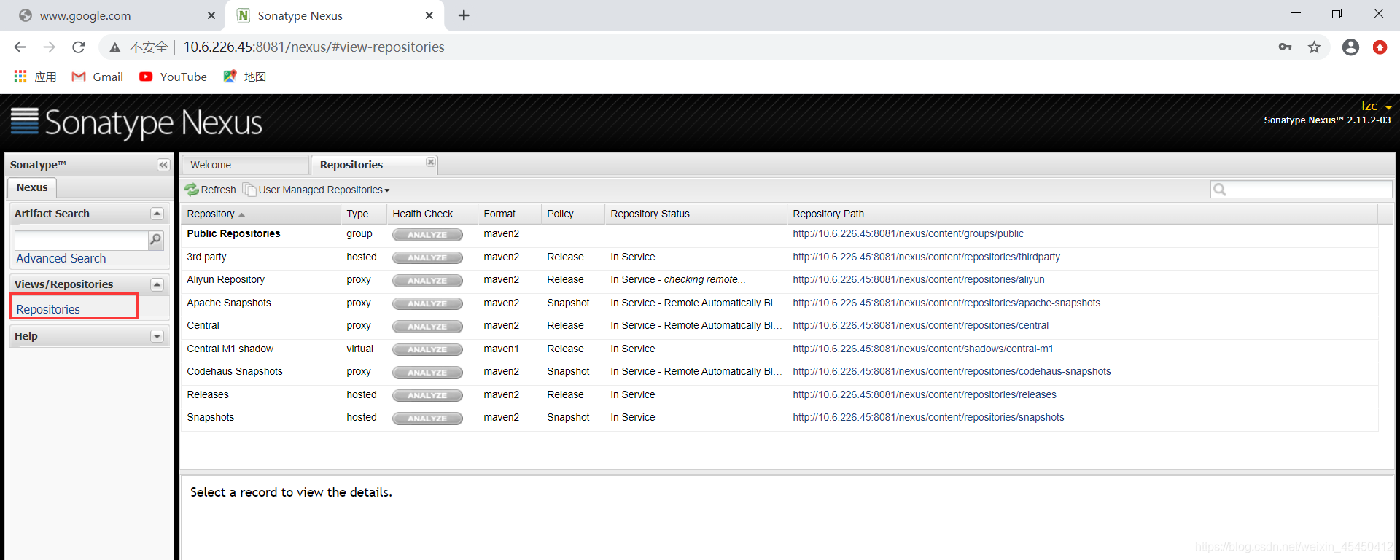Analyze the 3rd party repository

pyautogui.click(x=427, y=257)
